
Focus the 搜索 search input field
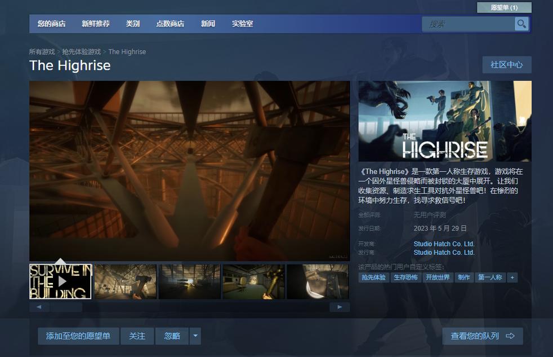pos(469,24)
